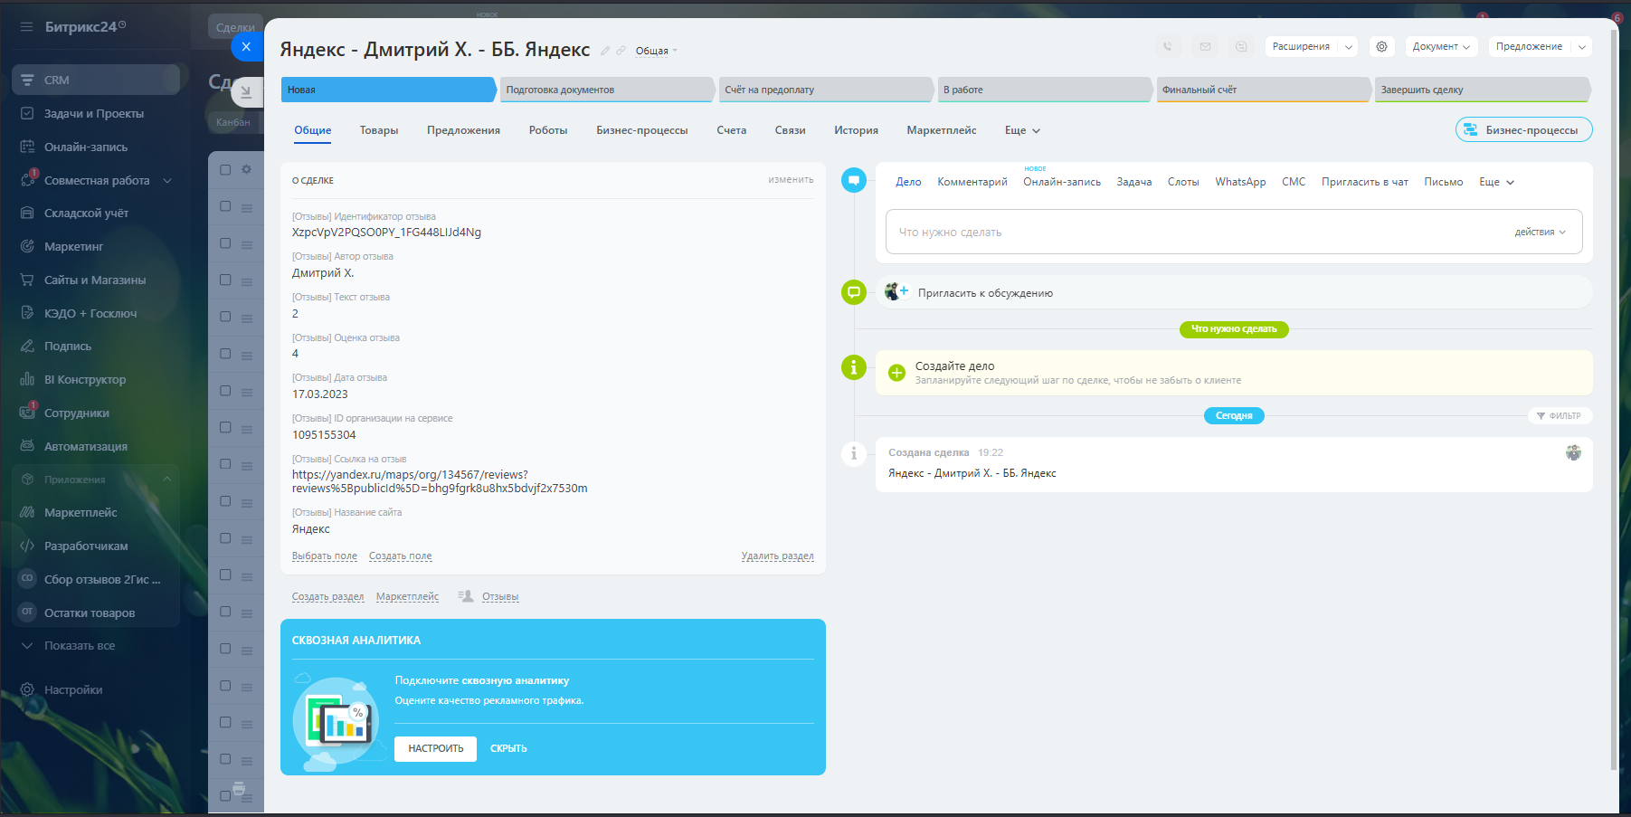Set deal stage to Финальный счёт
1631x817 pixels.
click(x=1261, y=90)
